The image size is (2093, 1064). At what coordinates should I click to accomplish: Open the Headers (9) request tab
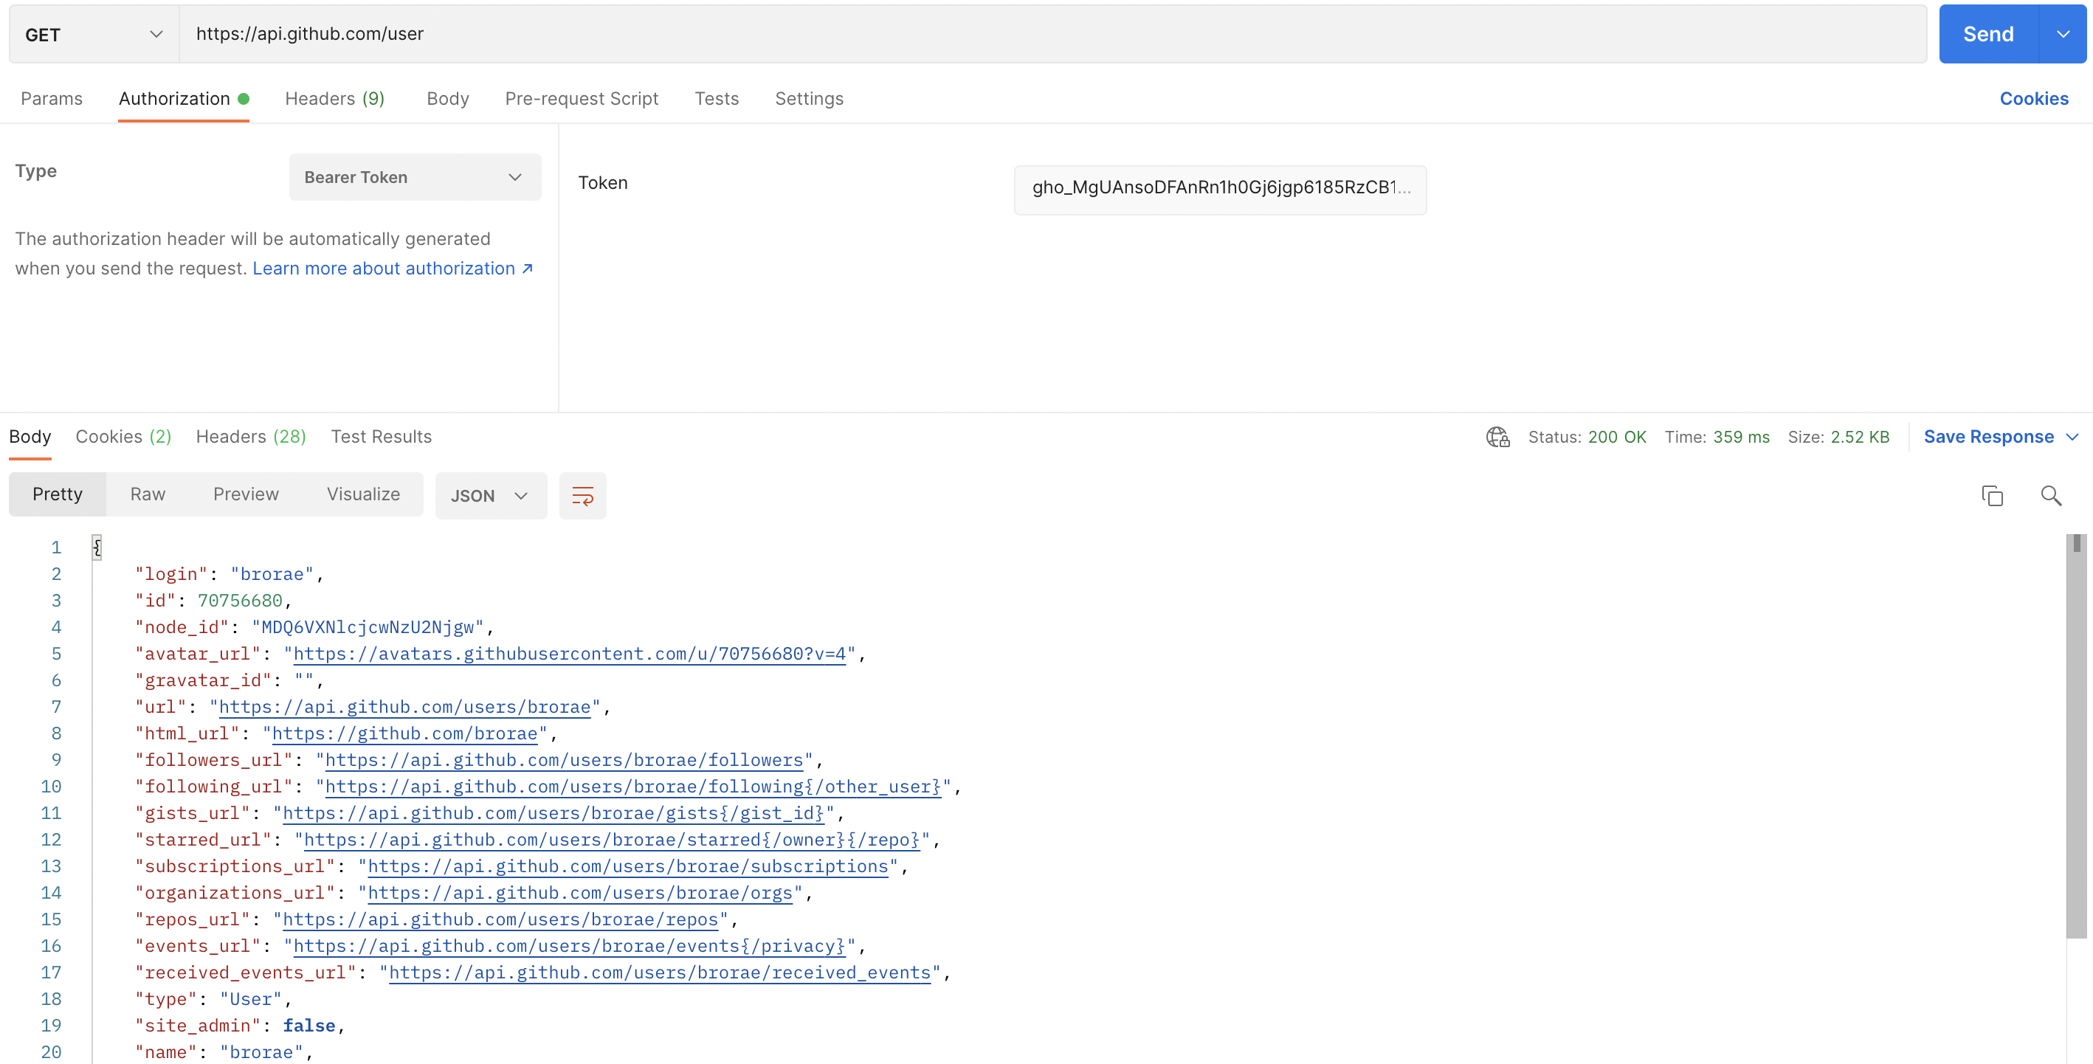[x=334, y=98]
